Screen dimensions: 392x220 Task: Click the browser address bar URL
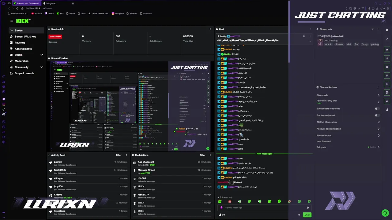click(x=39, y=8)
